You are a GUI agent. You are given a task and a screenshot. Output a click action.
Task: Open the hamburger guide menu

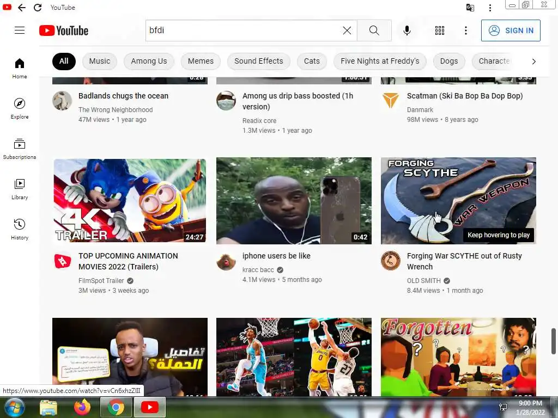coord(20,30)
